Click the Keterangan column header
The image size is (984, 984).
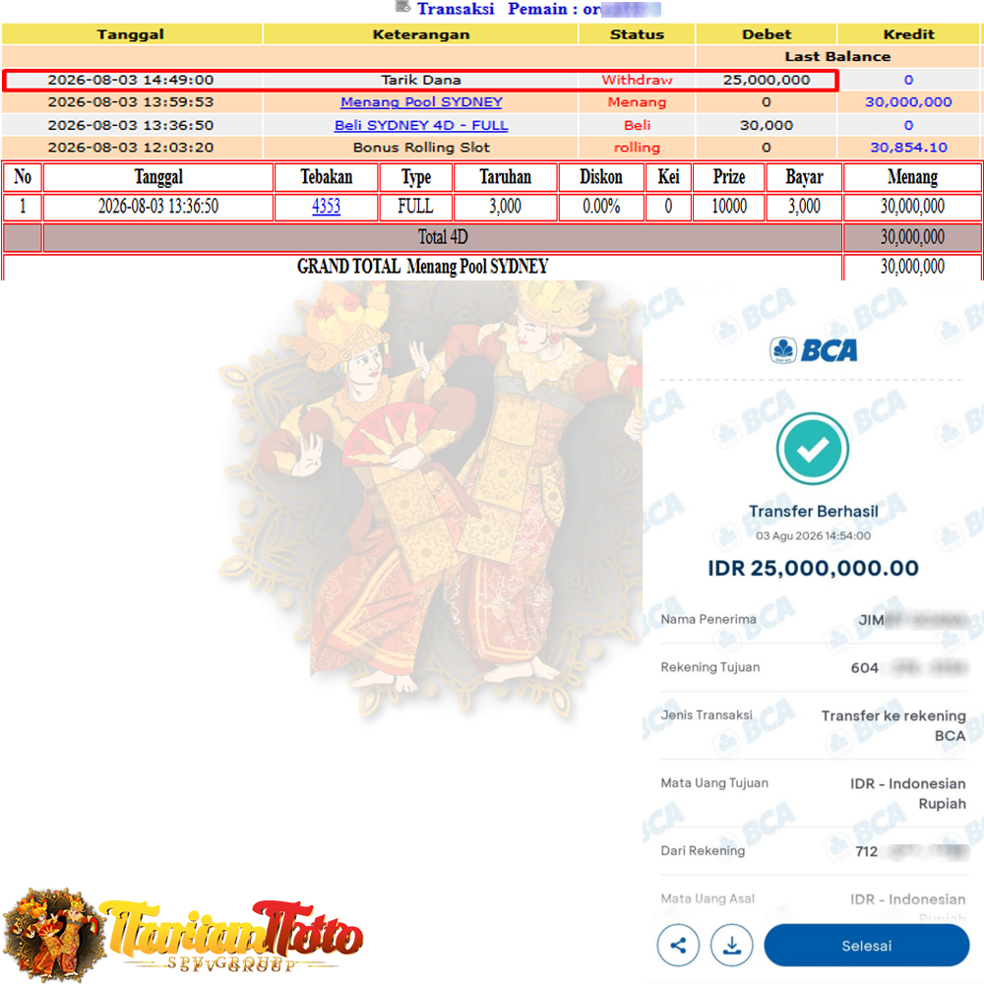421,34
